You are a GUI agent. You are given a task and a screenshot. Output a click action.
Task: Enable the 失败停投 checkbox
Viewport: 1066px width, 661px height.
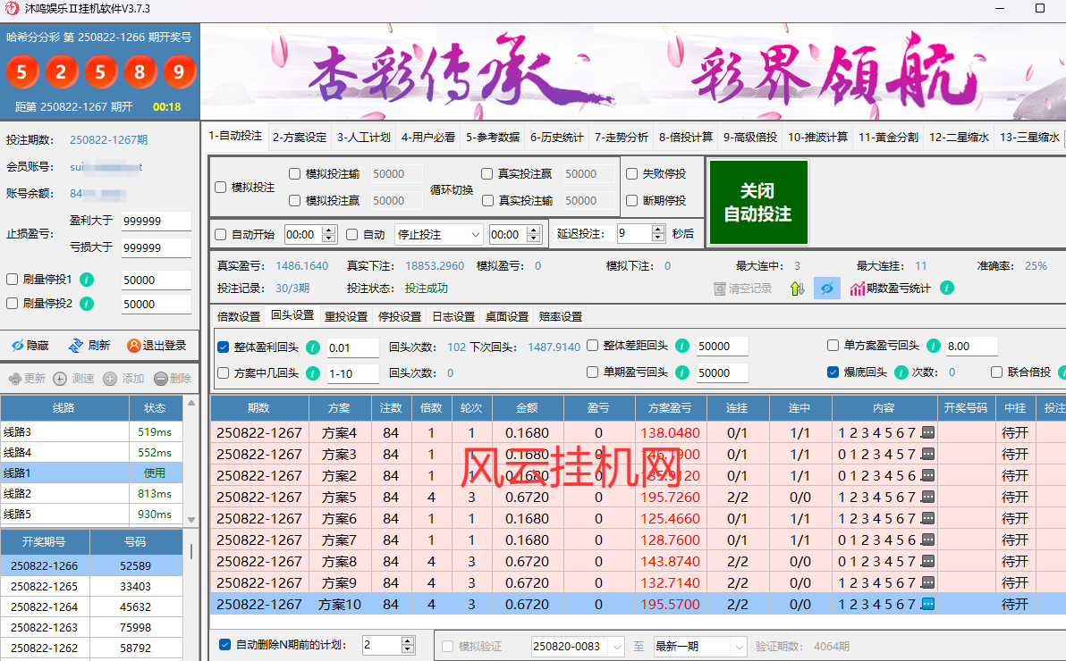point(632,174)
